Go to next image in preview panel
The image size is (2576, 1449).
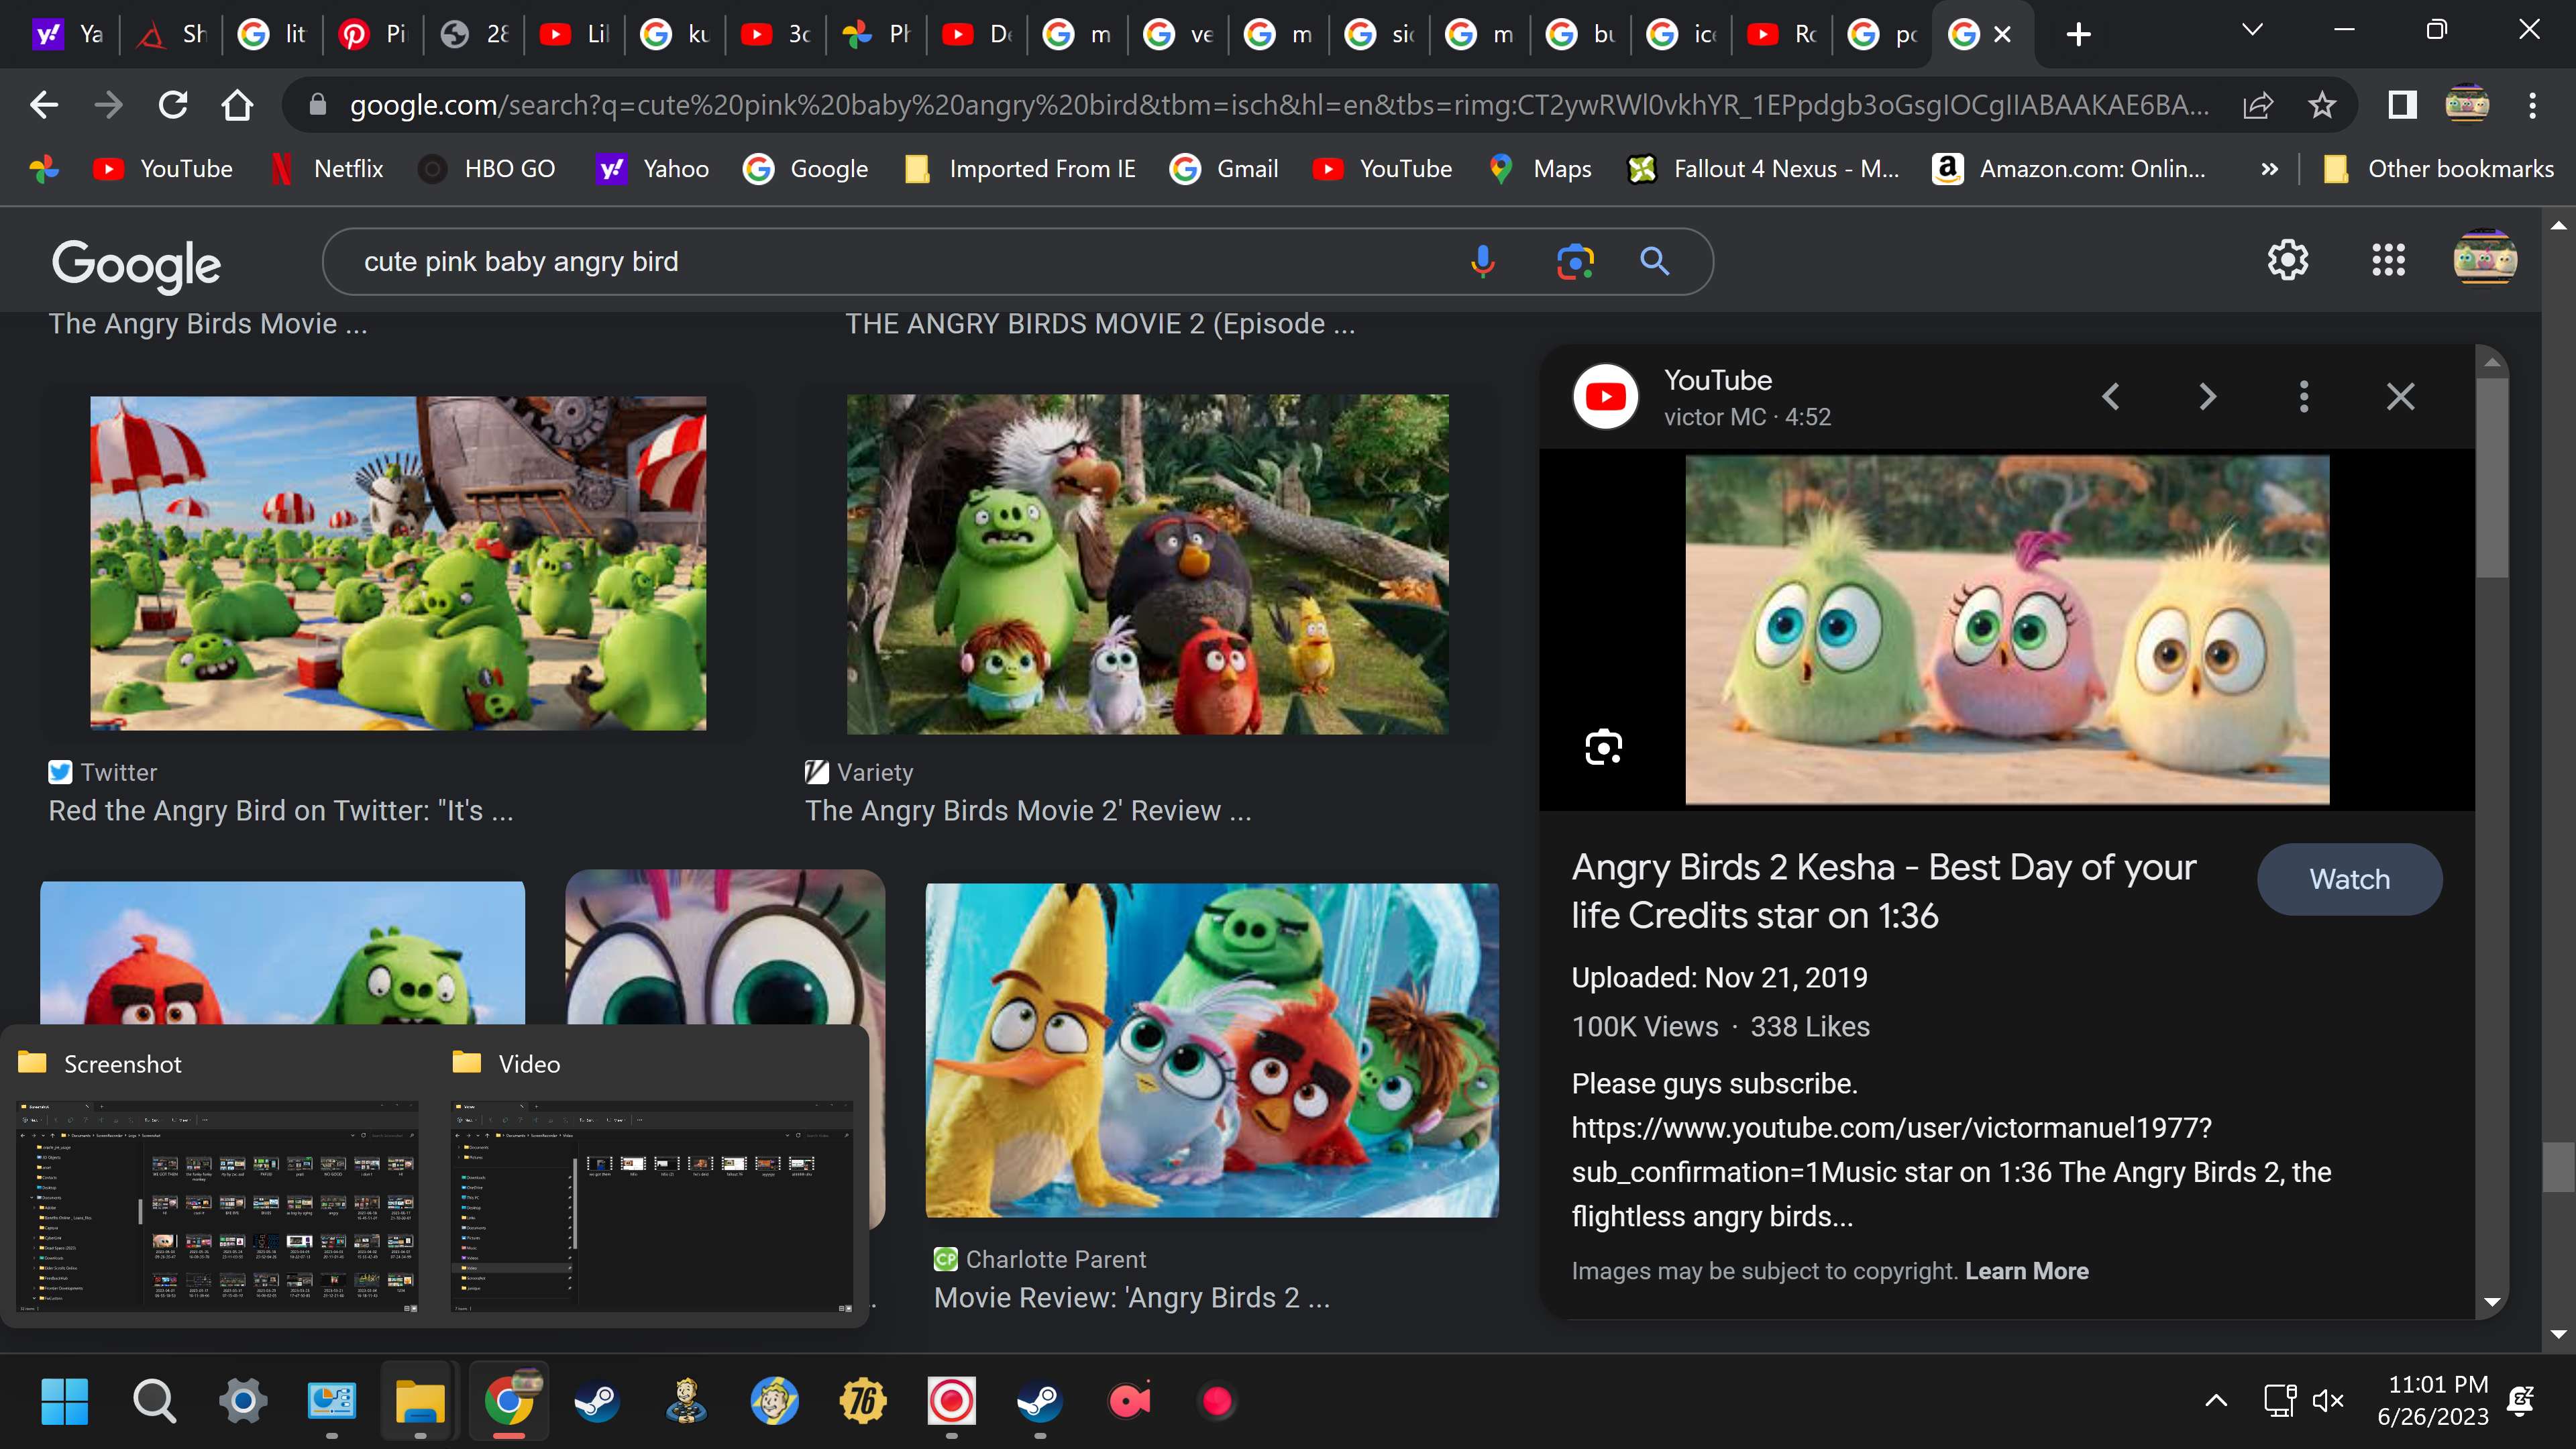[x=2207, y=396]
